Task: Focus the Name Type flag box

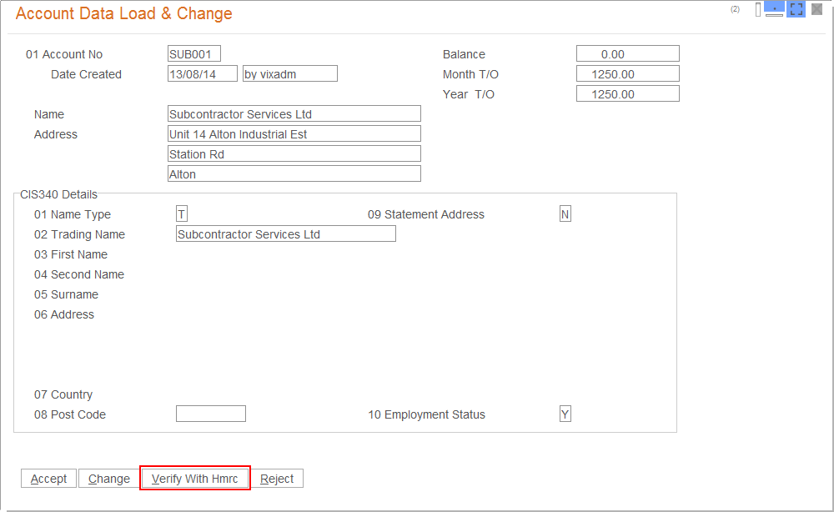Action: pyautogui.click(x=182, y=214)
